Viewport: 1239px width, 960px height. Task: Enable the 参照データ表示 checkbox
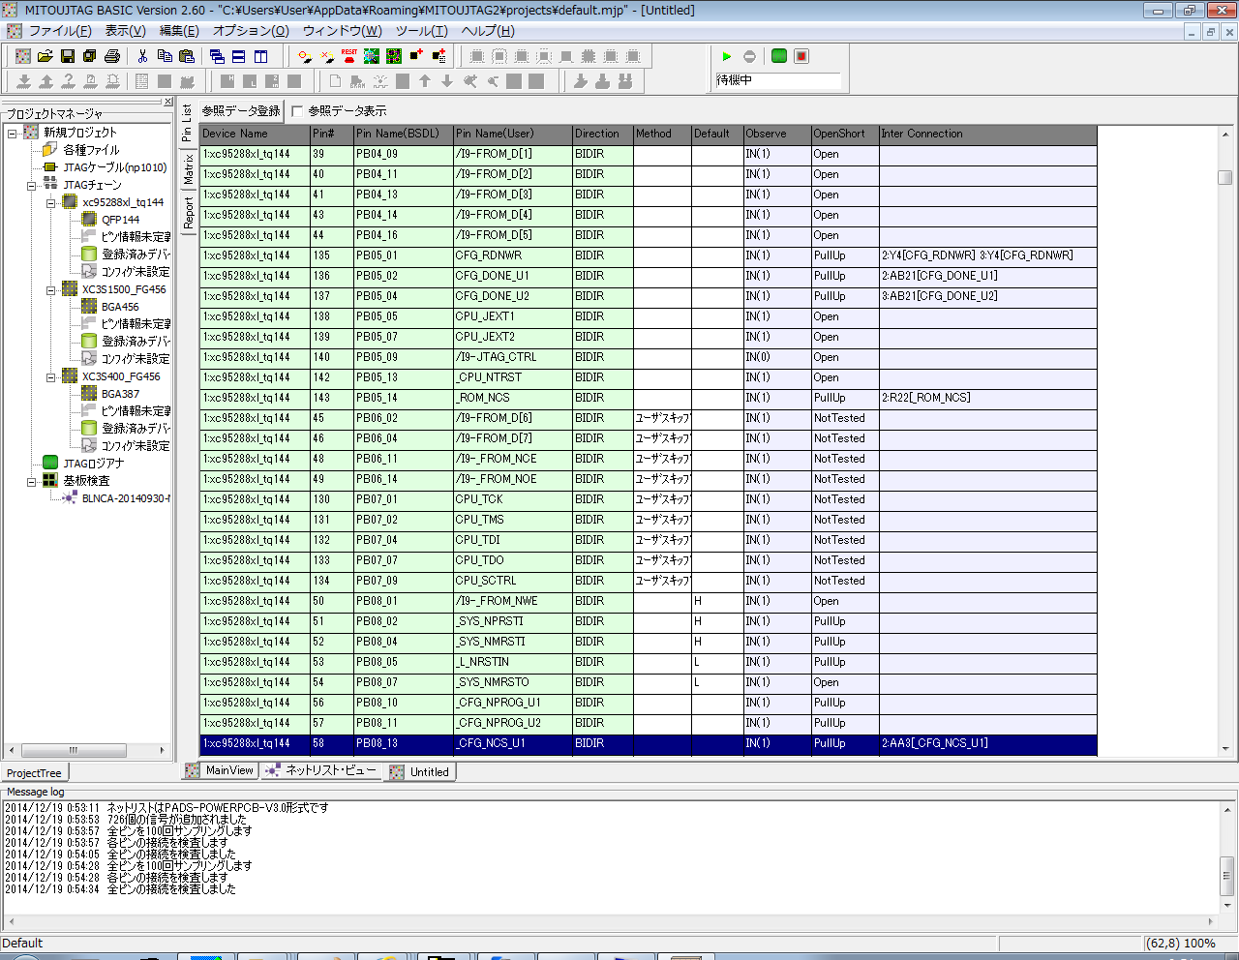(297, 111)
